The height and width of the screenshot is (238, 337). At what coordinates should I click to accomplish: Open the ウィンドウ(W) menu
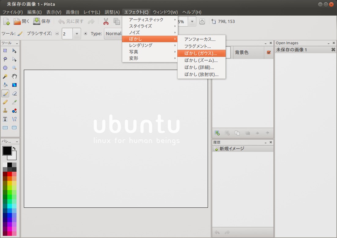pyautogui.click(x=165, y=12)
